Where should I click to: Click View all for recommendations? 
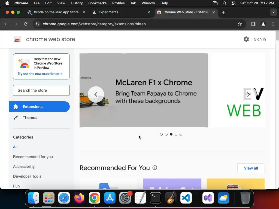click(x=251, y=168)
